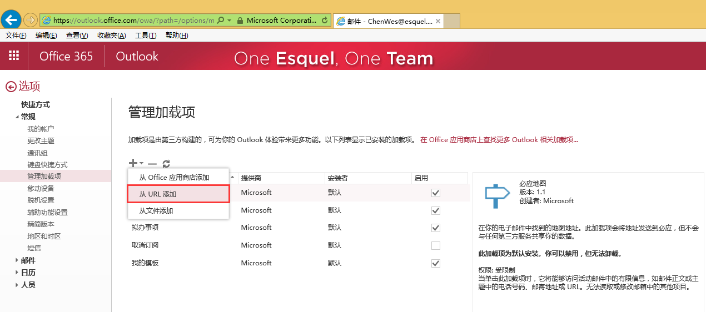
Task: Click the 启用 column header
Action: [440, 178]
